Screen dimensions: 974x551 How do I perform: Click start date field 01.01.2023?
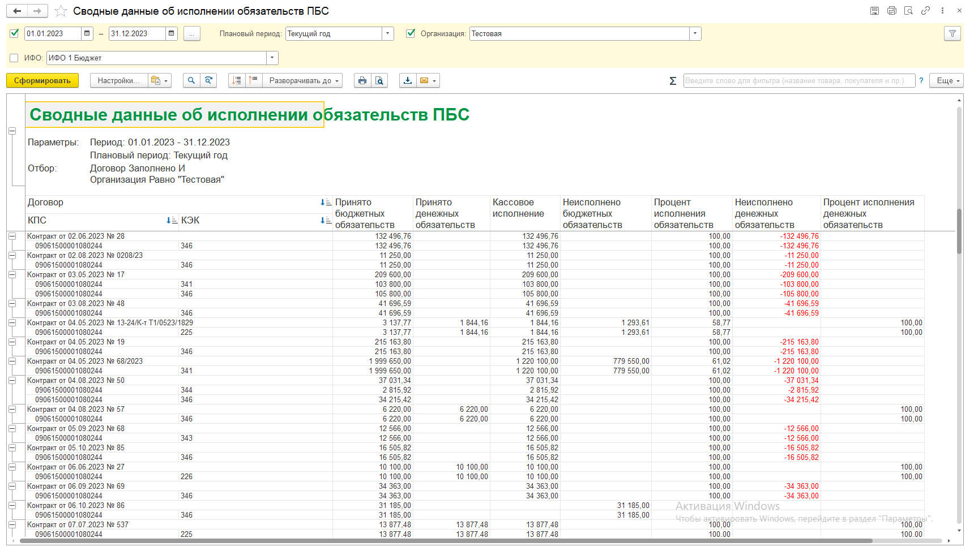click(x=53, y=33)
